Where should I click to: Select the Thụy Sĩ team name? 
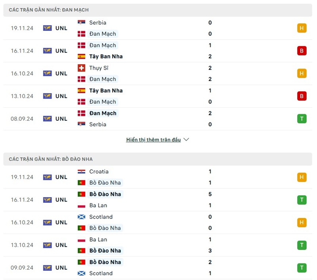(99, 68)
